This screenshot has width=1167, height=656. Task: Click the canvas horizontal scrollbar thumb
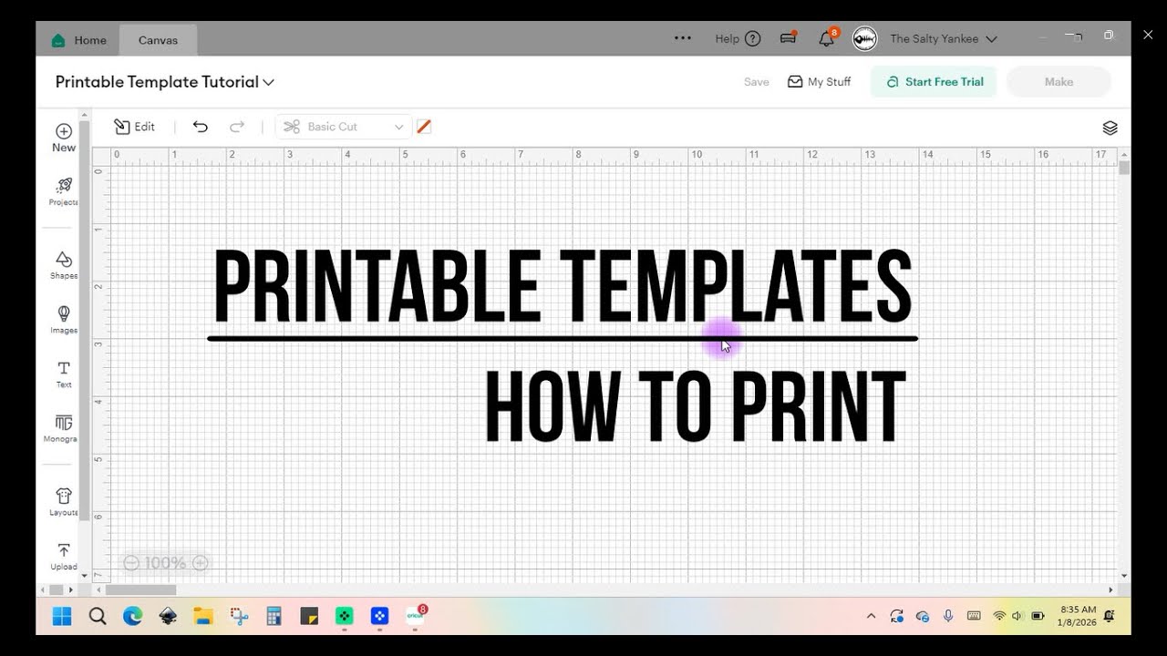click(x=139, y=589)
